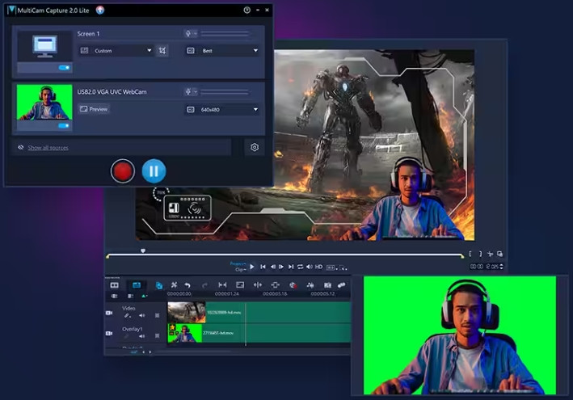Image resolution: width=573 pixels, height=400 pixels.
Task: Mute the Overlay1 track audio
Action: (141, 336)
